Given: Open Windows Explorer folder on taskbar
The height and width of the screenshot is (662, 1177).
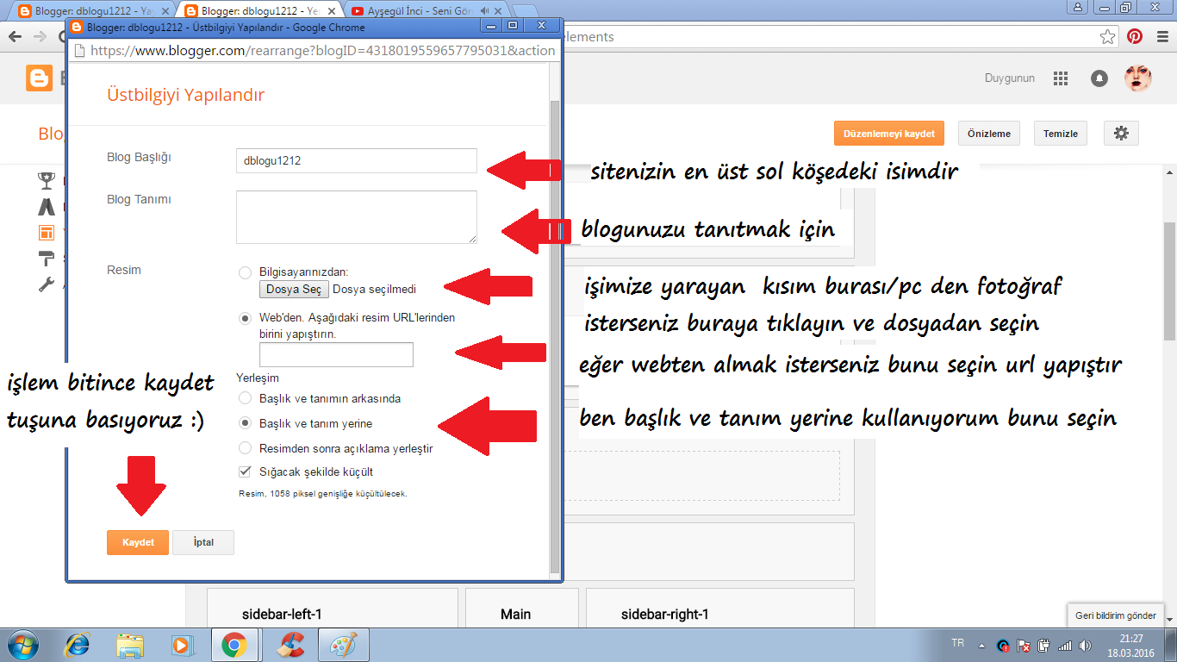Looking at the screenshot, I should click(131, 645).
